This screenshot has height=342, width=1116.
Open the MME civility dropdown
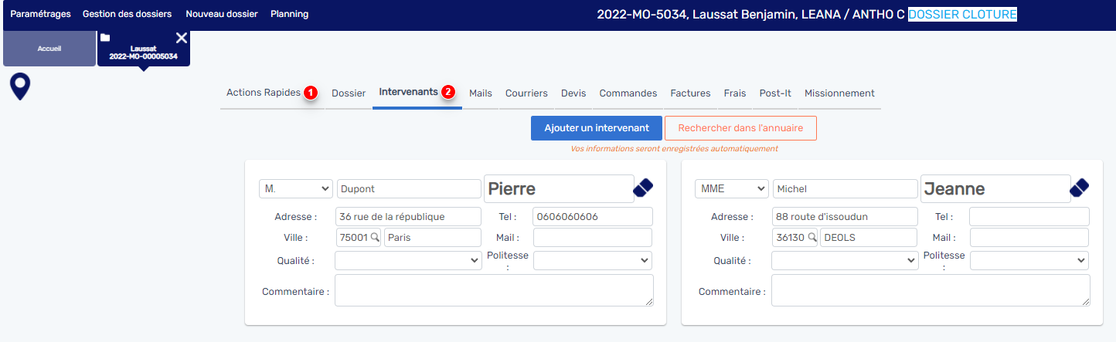tap(731, 189)
